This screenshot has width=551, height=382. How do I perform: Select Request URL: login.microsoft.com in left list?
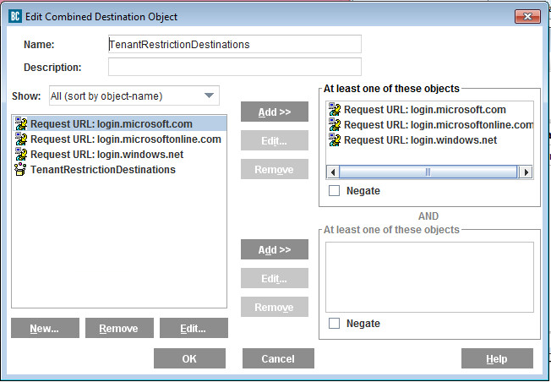[x=119, y=124]
